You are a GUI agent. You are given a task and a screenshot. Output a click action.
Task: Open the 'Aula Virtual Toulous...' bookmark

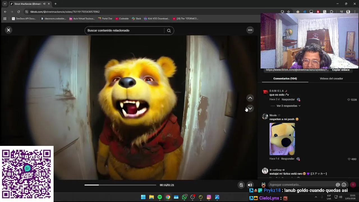click(x=82, y=19)
